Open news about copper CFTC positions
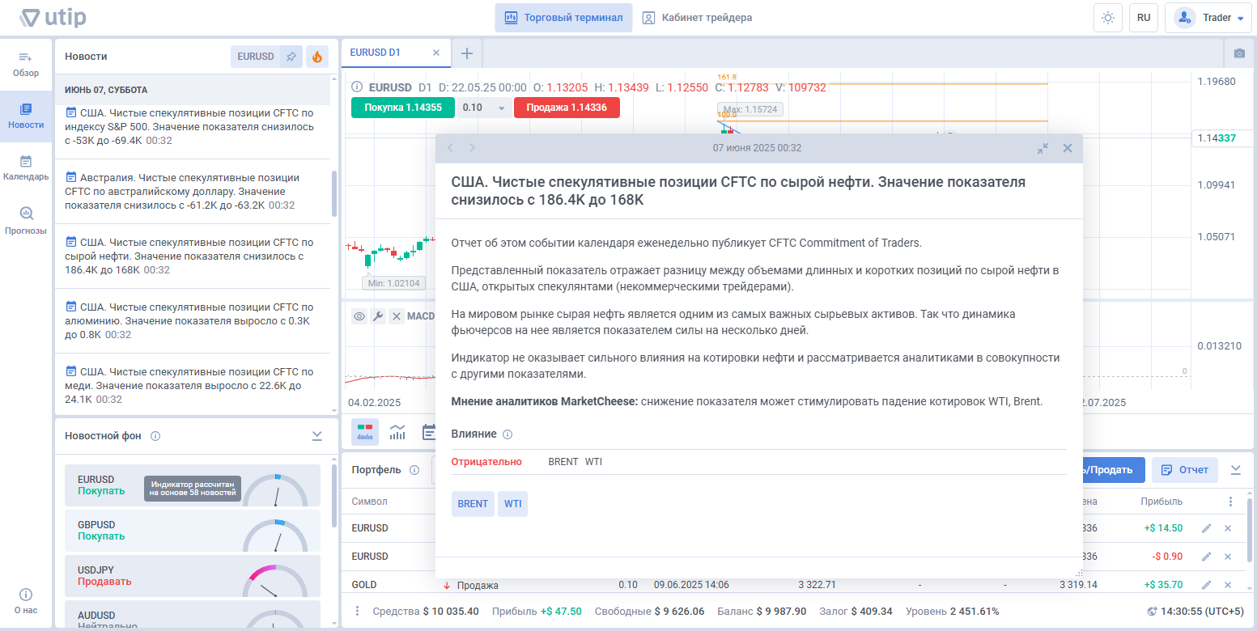The width and height of the screenshot is (1257, 631). (193, 385)
